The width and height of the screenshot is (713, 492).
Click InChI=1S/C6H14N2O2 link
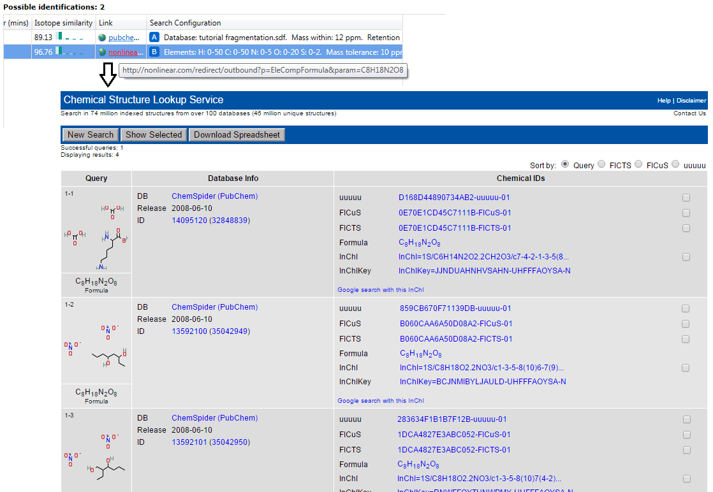click(483, 257)
